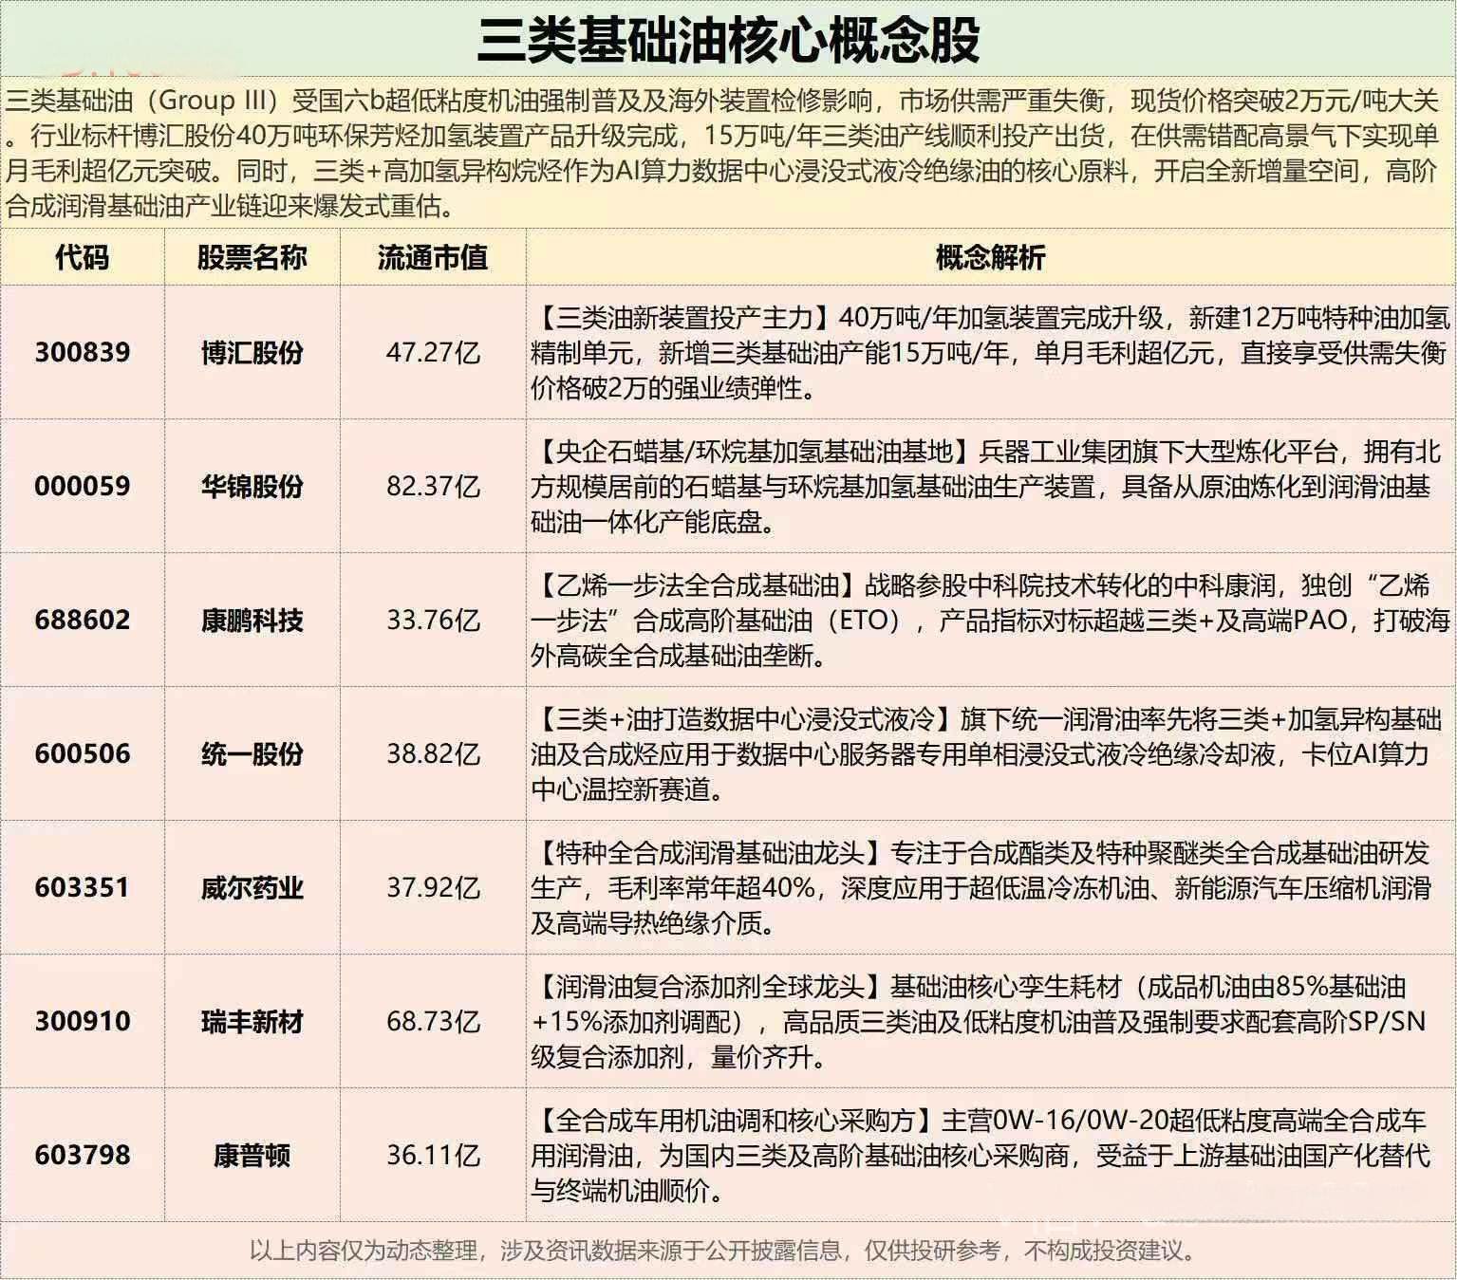The width and height of the screenshot is (1457, 1280).
Task: Click the title 三类基础油核心概念股
Action: pyautogui.click(x=728, y=40)
